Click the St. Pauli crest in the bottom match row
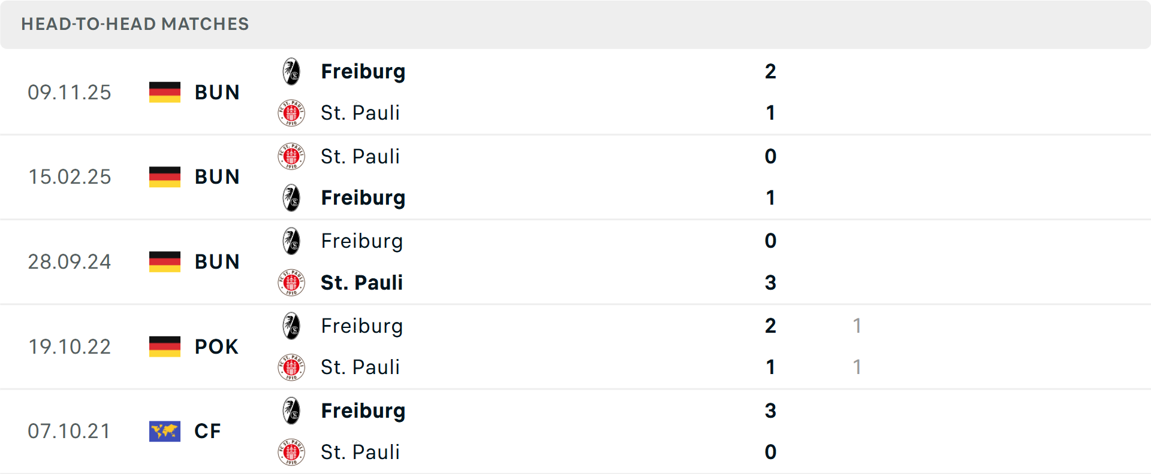 (292, 452)
